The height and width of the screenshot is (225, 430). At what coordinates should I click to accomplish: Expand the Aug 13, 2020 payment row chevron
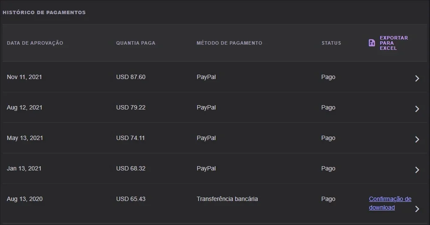417,209
